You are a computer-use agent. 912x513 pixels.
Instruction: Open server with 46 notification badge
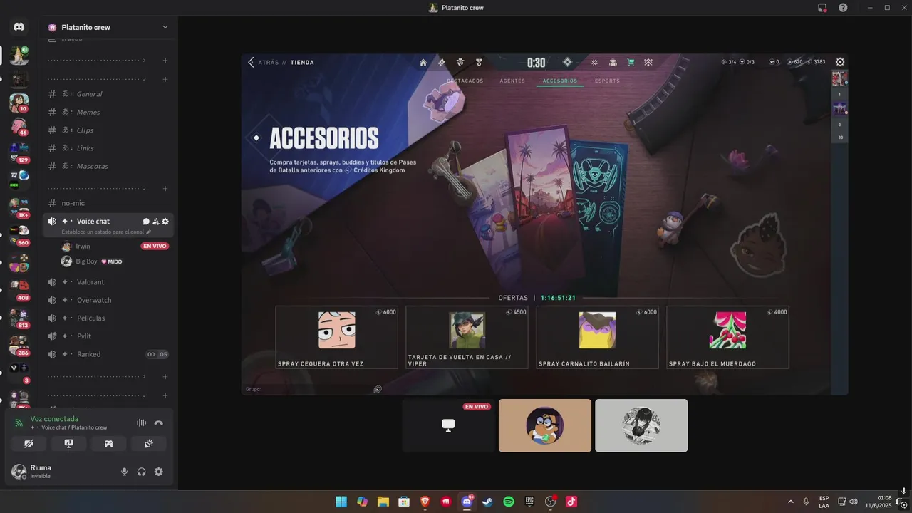tap(19, 127)
